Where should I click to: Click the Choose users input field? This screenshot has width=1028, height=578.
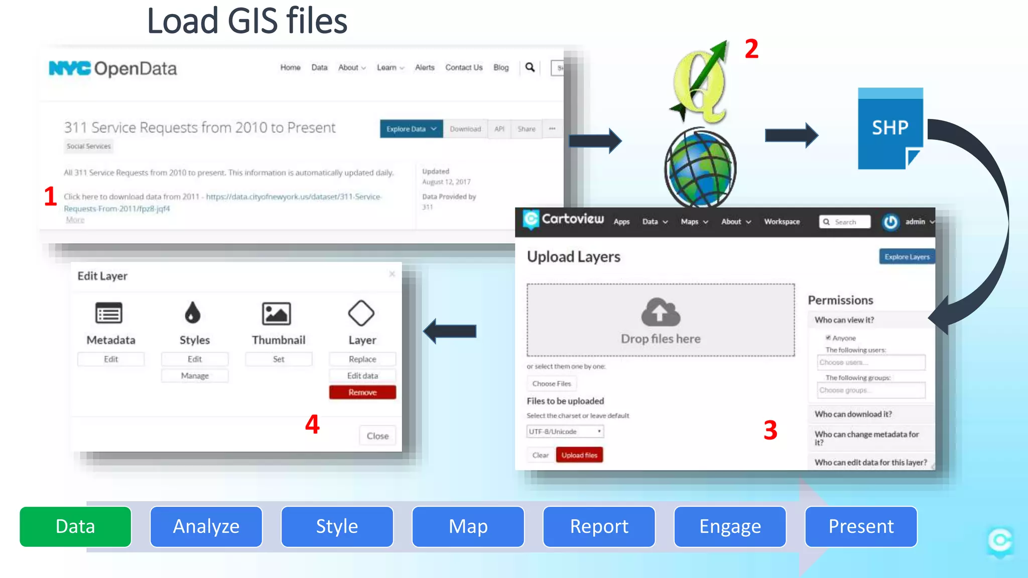coord(871,362)
